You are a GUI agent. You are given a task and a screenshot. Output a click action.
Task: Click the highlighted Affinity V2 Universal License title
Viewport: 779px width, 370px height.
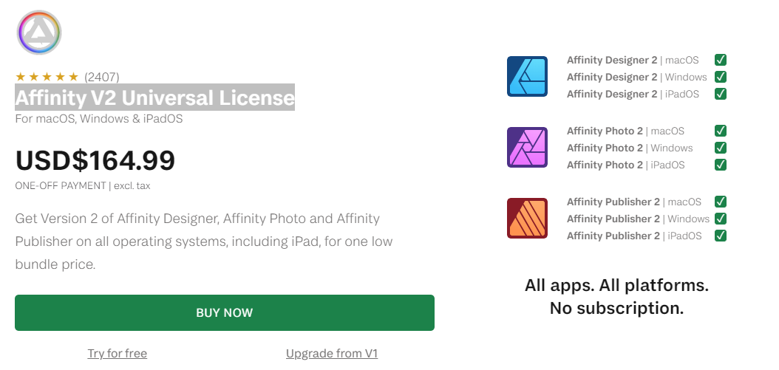(155, 97)
